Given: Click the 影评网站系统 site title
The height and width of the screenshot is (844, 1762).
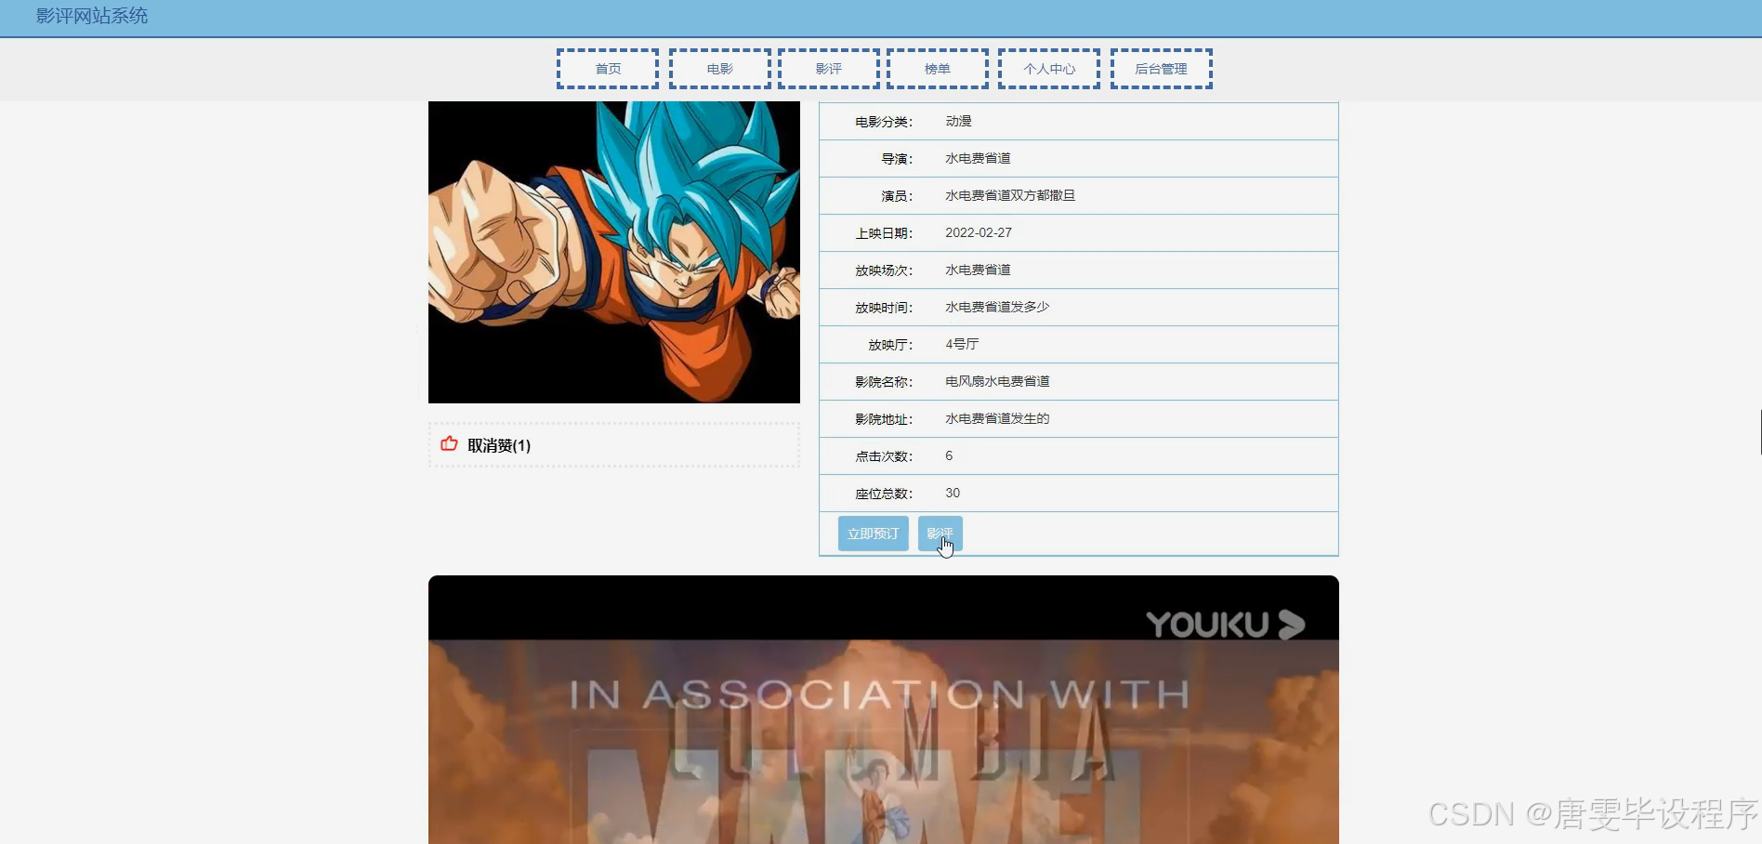Looking at the screenshot, I should [x=92, y=16].
